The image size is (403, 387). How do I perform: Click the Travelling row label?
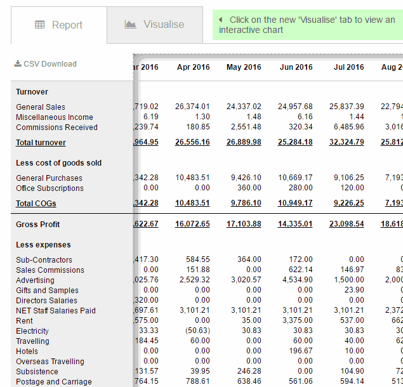[x=32, y=341]
